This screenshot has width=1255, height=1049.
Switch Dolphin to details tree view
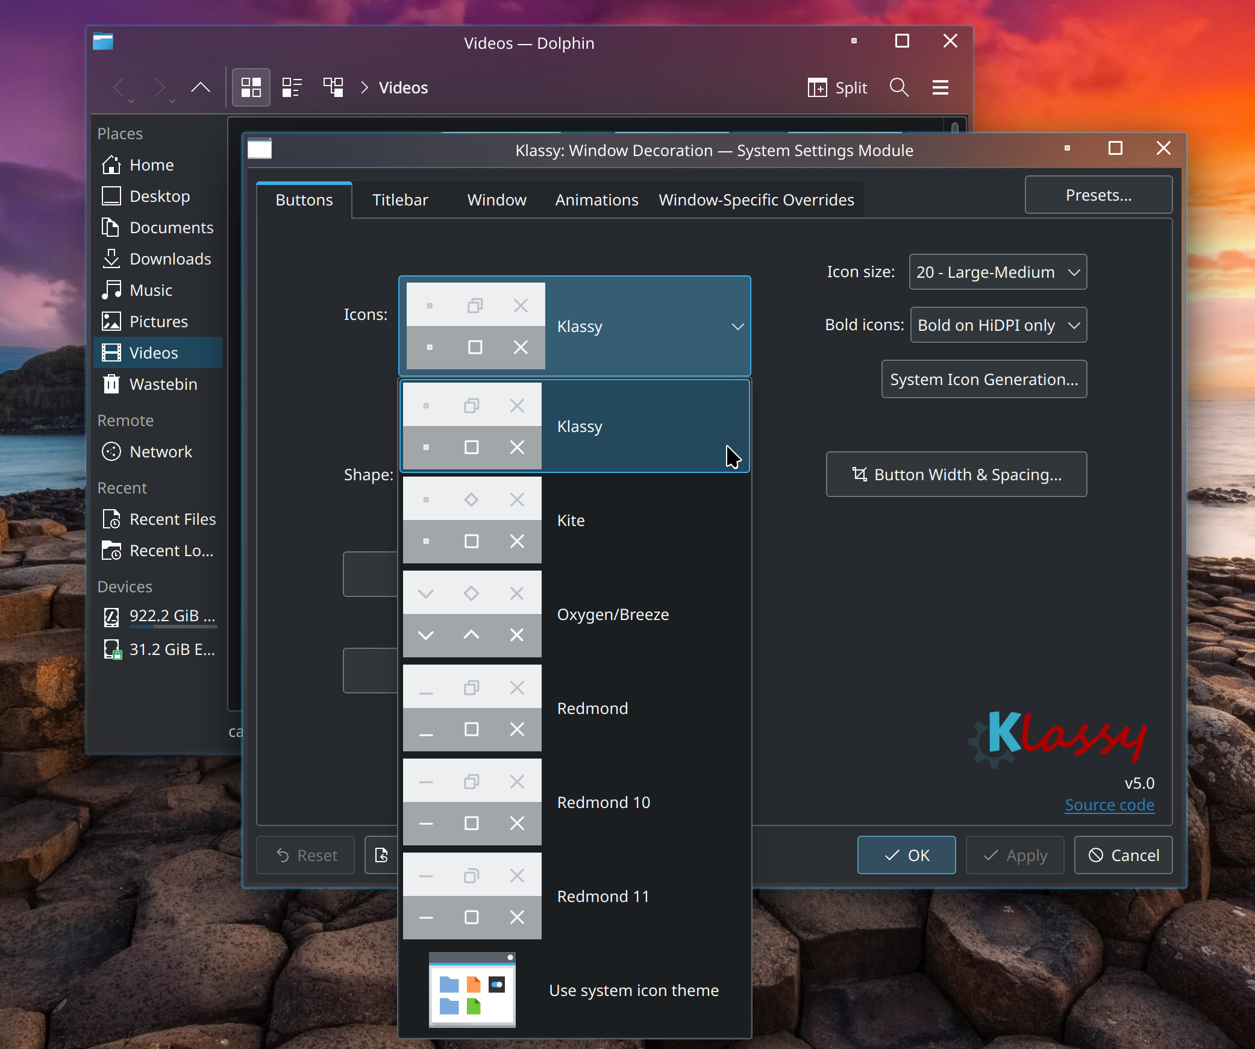333,88
